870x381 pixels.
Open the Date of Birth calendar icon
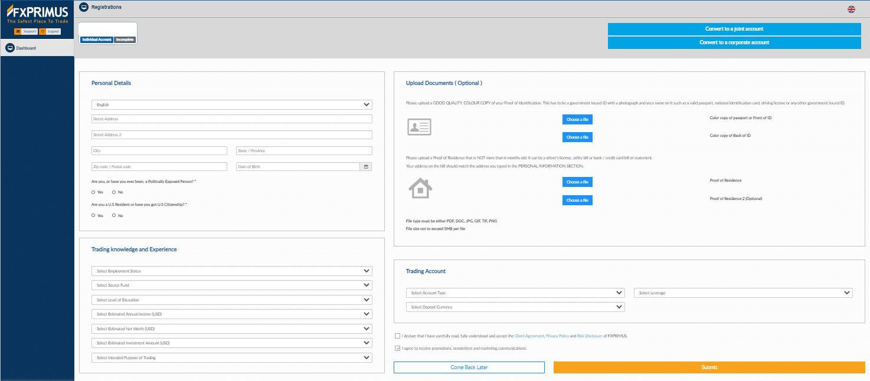click(x=367, y=166)
